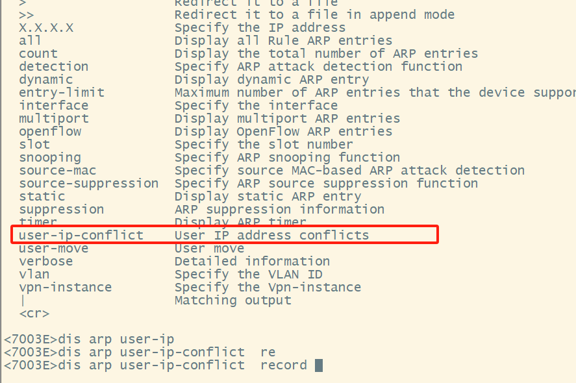Click the 'Display static ARP entry' description

tap(268, 196)
